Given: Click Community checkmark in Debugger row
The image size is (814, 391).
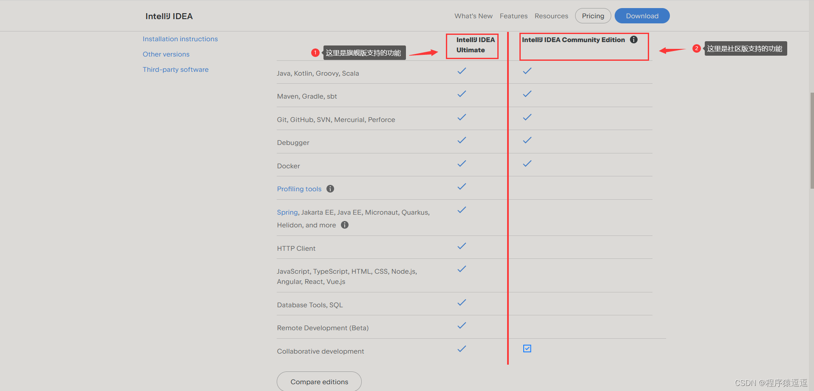Looking at the screenshot, I should coord(527,140).
